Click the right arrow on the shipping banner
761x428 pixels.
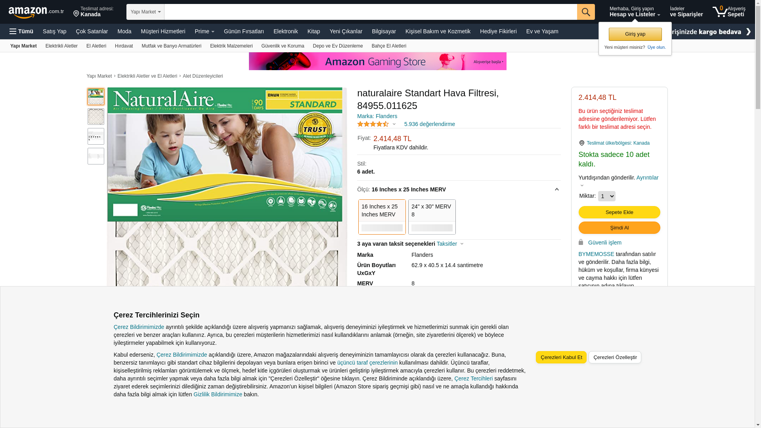tap(748, 32)
